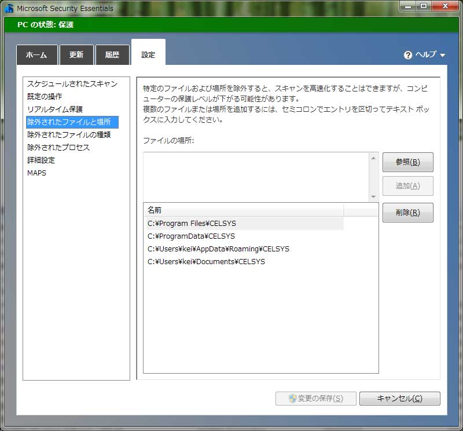Click the 参照(B) browse button
The width and height of the screenshot is (463, 431).
pyautogui.click(x=408, y=162)
